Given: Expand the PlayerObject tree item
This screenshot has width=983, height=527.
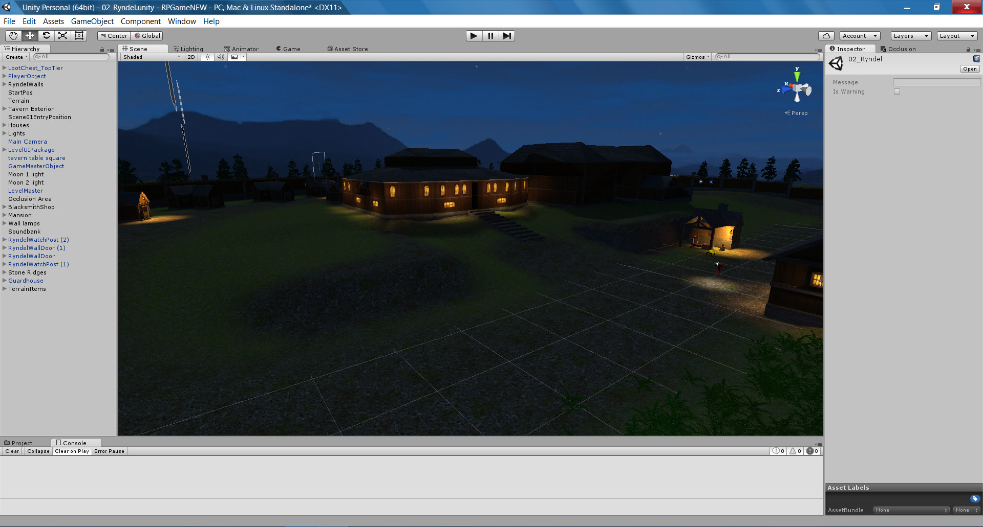Looking at the screenshot, I should pyautogui.click(x=5, y=76).
